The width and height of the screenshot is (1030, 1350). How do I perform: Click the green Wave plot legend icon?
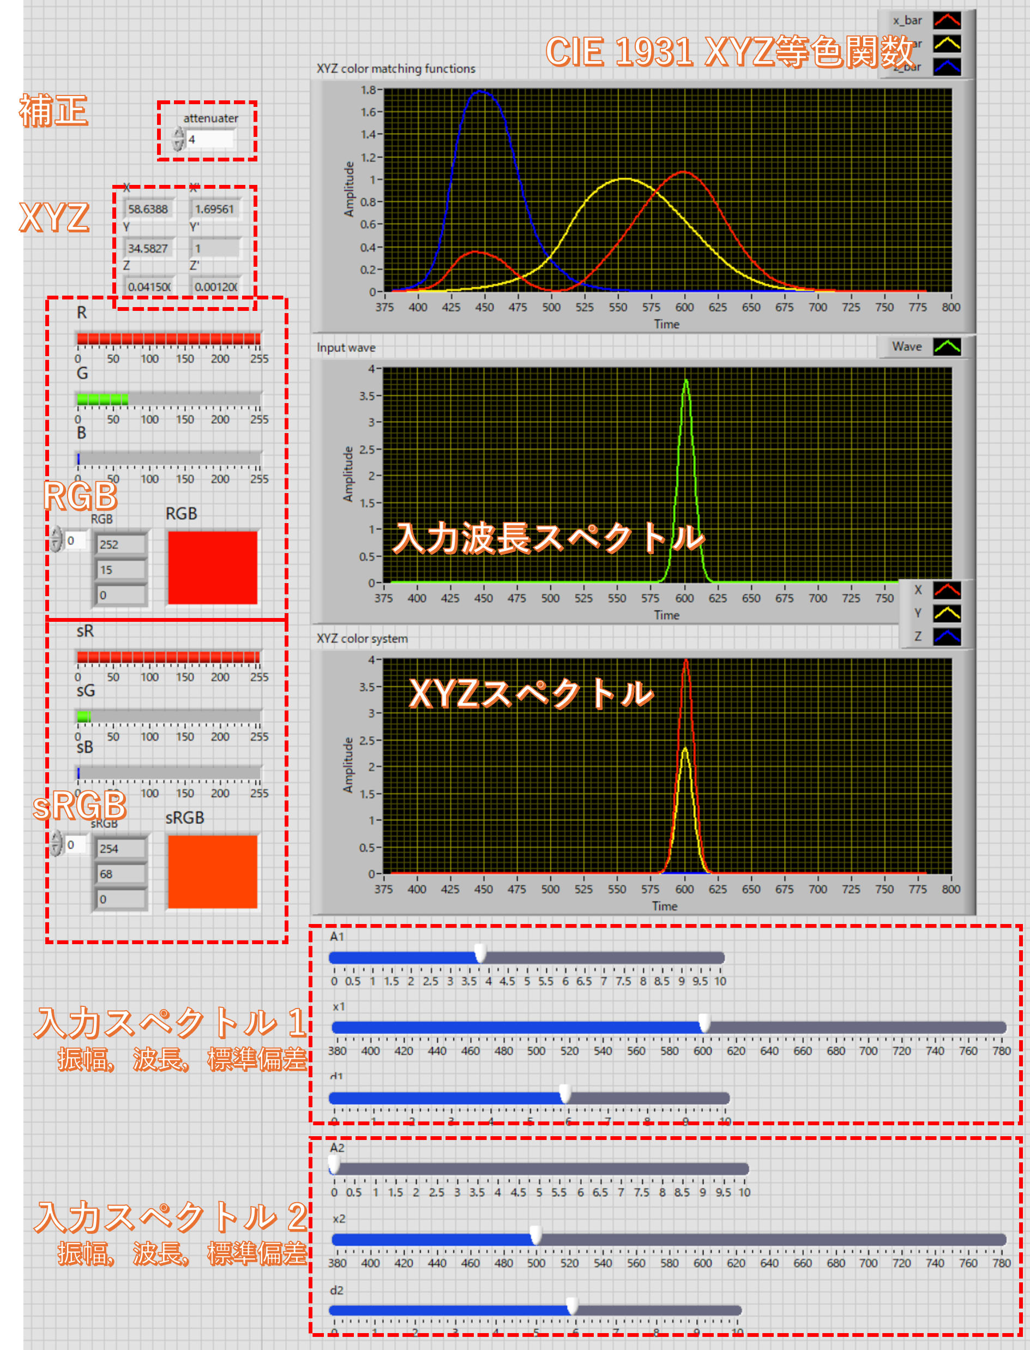click(x=947, y=346)
